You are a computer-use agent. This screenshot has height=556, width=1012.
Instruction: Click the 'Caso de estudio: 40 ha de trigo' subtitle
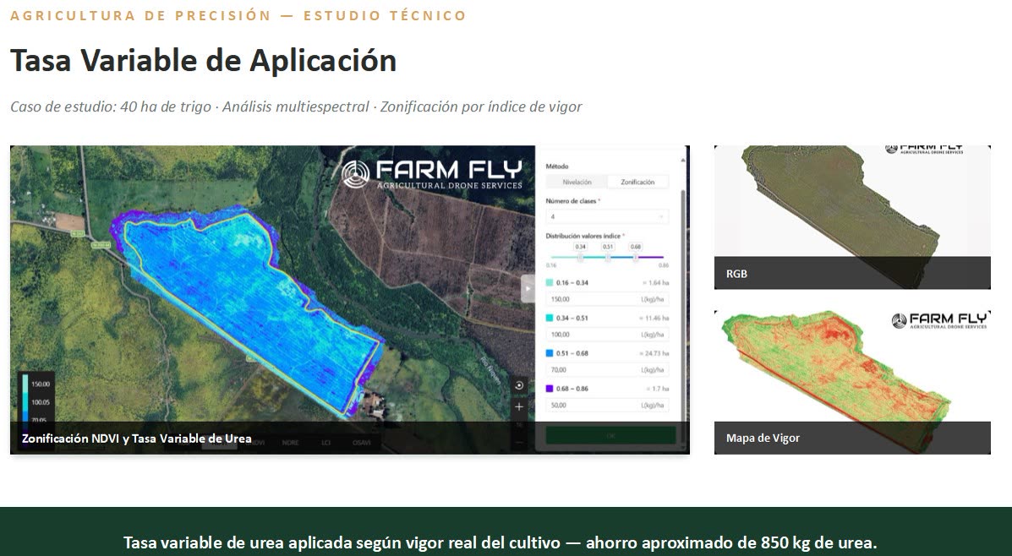pyautogui.click(x=111, y=106)
